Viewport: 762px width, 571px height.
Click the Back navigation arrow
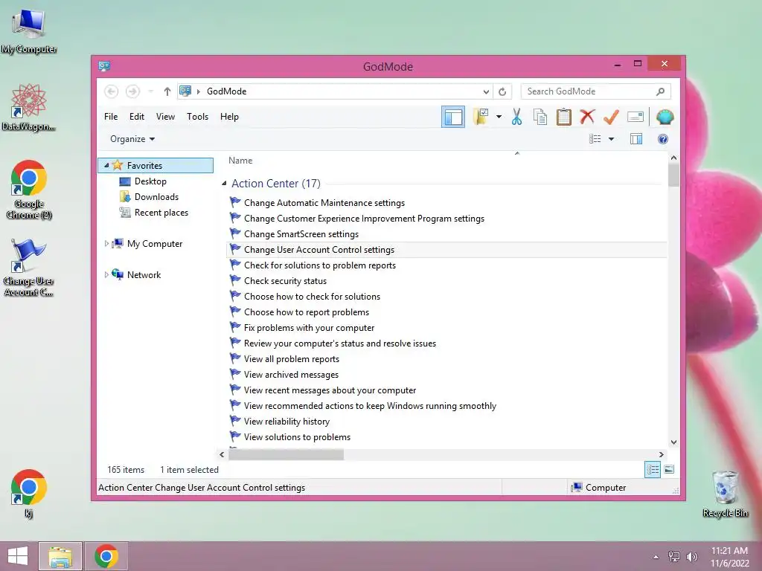112,91
